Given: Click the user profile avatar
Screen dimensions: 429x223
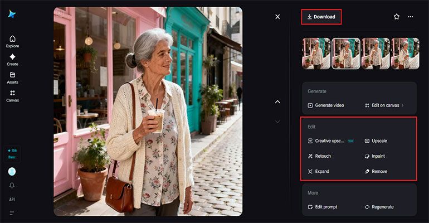Looking at the screenshot, I should 12,172.
